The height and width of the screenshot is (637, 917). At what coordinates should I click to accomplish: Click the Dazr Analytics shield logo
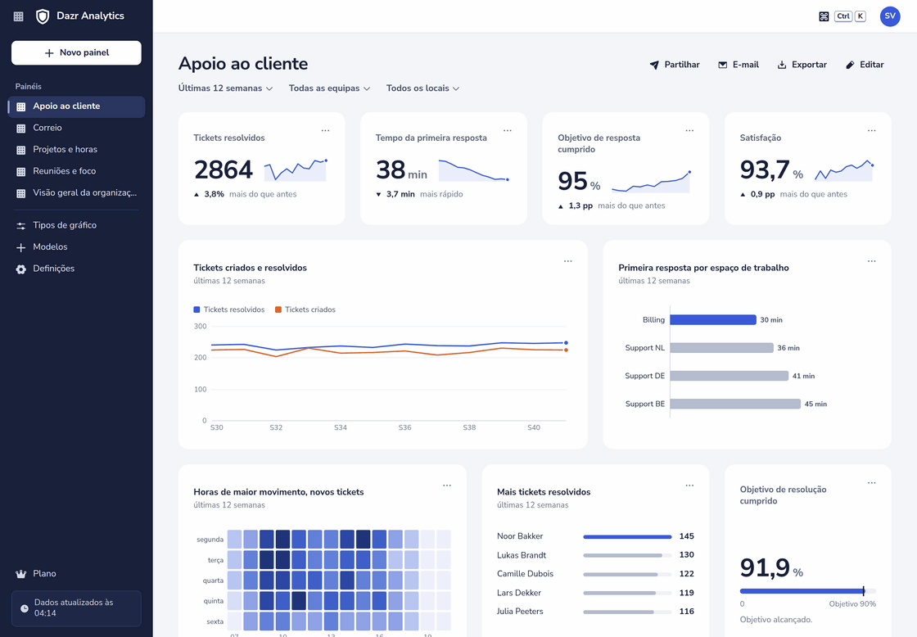[x=42, y=16]
